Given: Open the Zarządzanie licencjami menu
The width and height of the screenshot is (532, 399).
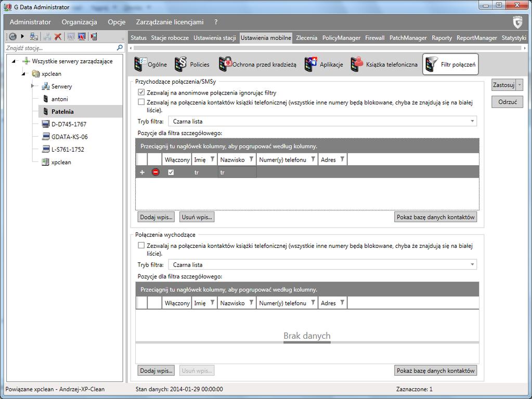Looking at the screenshot, I should pos(170,22).
